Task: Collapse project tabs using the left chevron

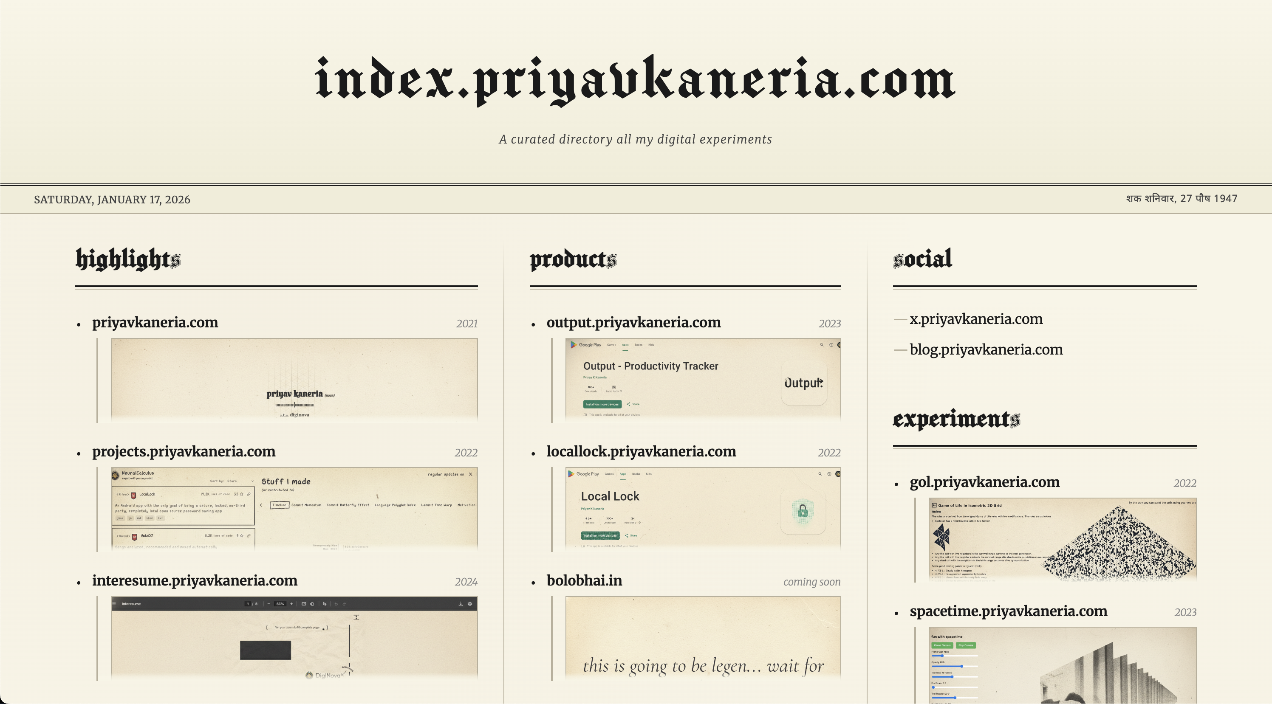Action: (x=261, y=506)
